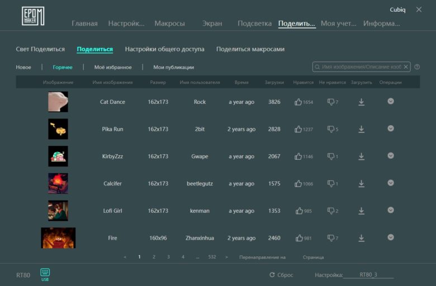Dislike the Lofi Girl image

(x=330, y=211)
